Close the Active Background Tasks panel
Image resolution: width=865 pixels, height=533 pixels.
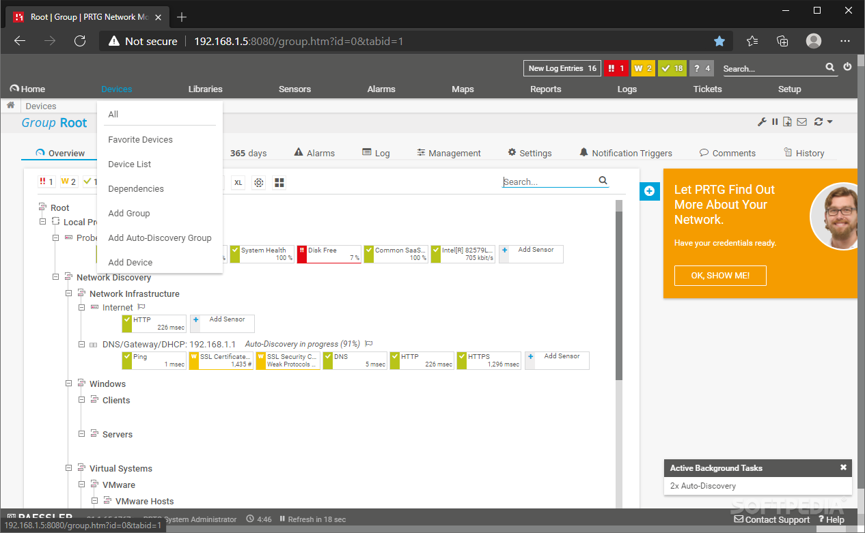[x=843, y=467]
